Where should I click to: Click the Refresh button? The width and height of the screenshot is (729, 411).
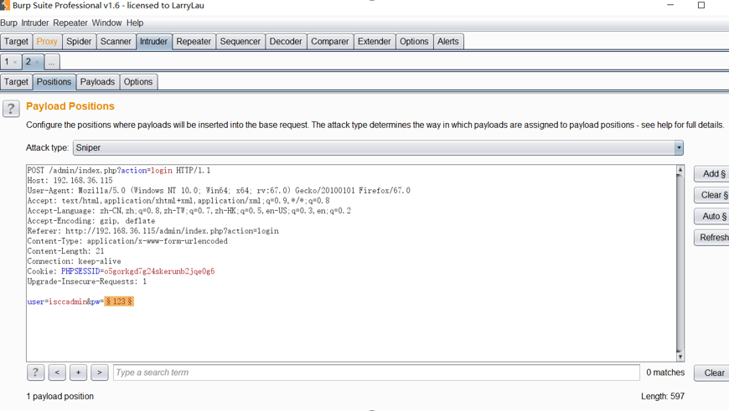(711, 238)
